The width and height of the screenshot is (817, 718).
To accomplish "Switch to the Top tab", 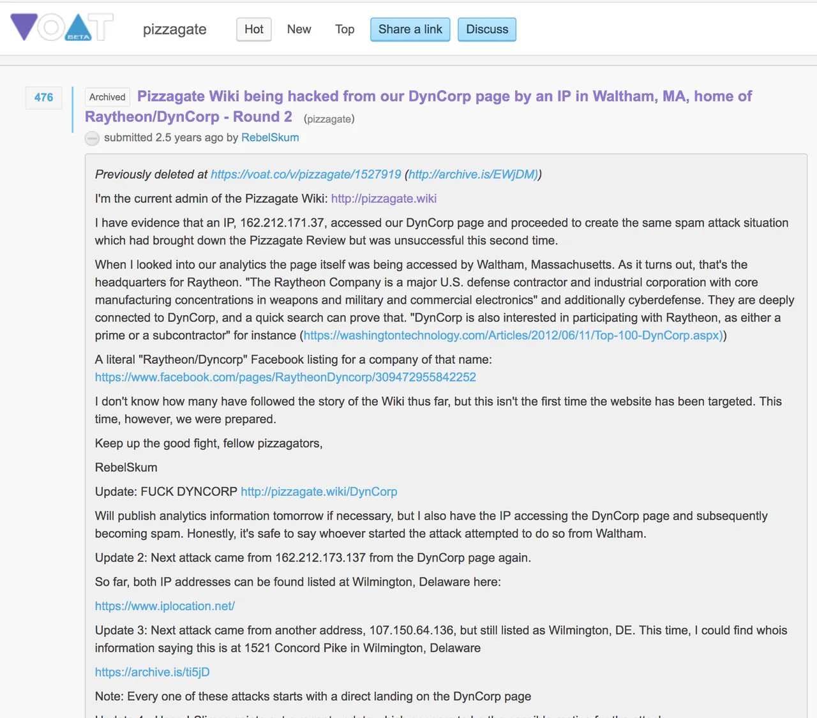I will click(x=345, y=29).
